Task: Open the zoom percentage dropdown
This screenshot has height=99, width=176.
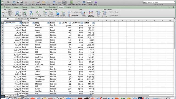Action: [92, 2]
